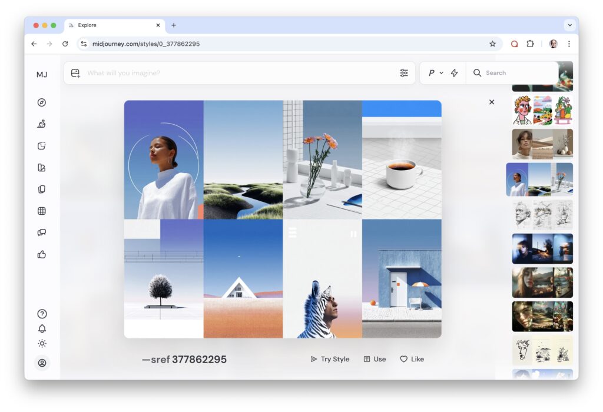603x412 pixels.
Task: Open prompt settings sliders icon
Action: click(404, 73)
